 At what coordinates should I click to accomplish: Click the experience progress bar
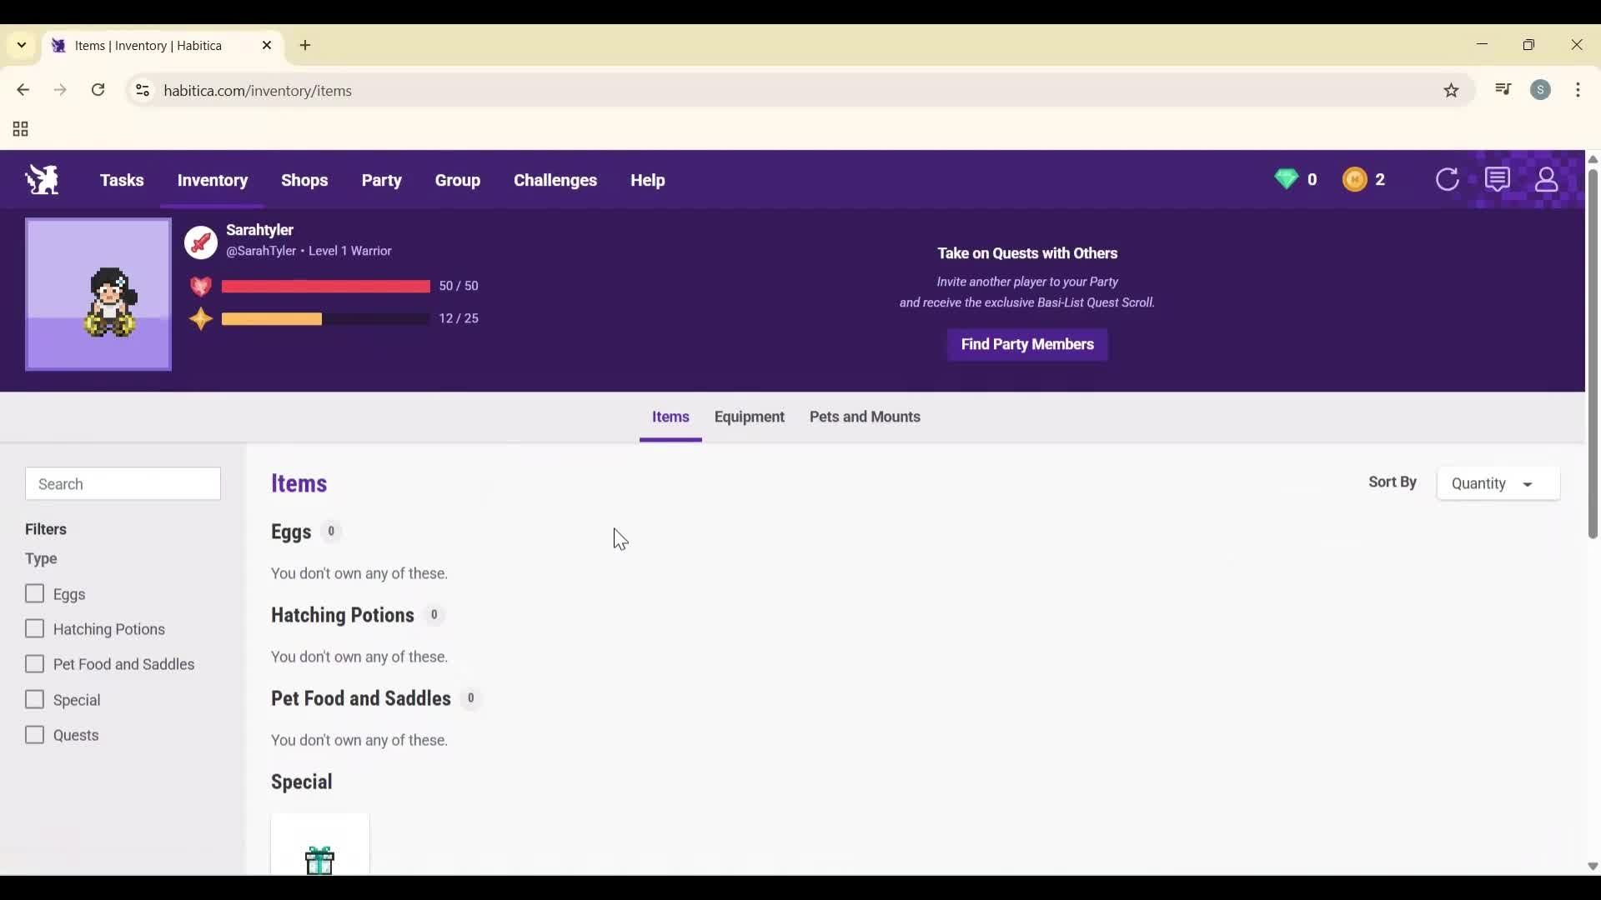(324, 318)
